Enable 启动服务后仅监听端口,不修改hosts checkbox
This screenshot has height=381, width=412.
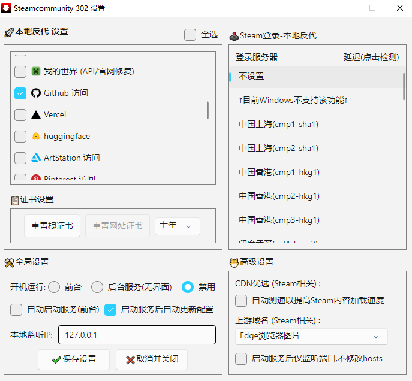point(241,359)
